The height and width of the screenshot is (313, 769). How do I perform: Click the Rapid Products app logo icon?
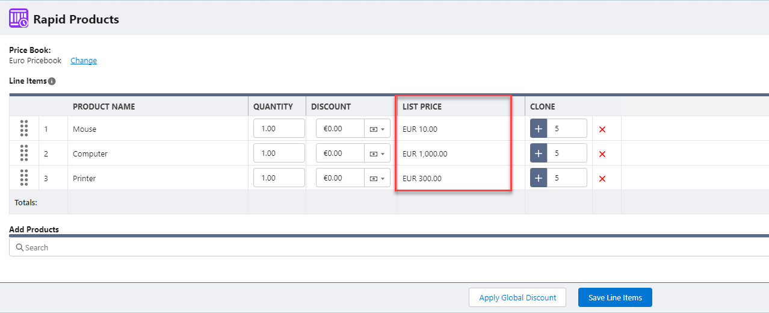[19, 19]
